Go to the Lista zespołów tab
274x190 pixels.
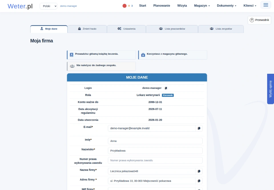tap(221, 29)
